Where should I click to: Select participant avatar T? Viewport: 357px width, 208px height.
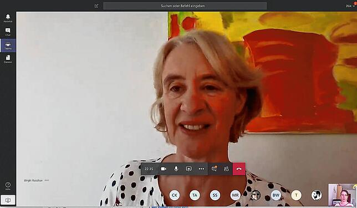point(296,195)
